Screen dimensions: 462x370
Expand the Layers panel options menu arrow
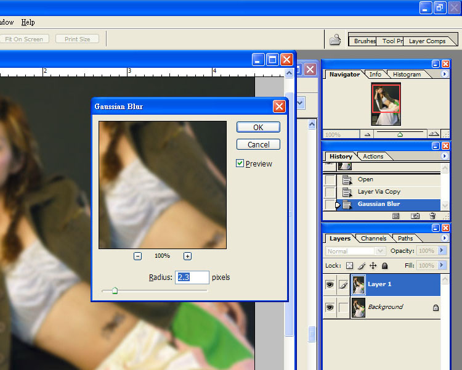(x=445, y=238)
